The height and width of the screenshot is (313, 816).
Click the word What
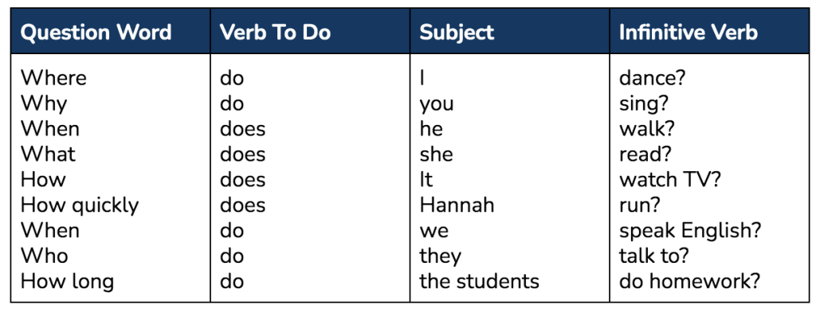[x=48, y=155]
